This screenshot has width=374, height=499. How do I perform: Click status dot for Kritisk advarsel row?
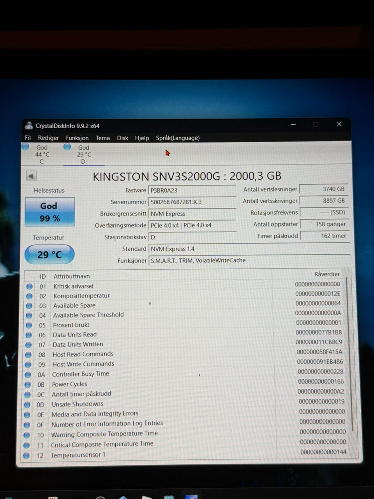click(29, 286)
